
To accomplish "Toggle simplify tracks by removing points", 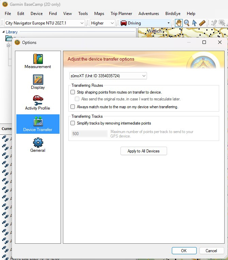I will coord(72,123).
